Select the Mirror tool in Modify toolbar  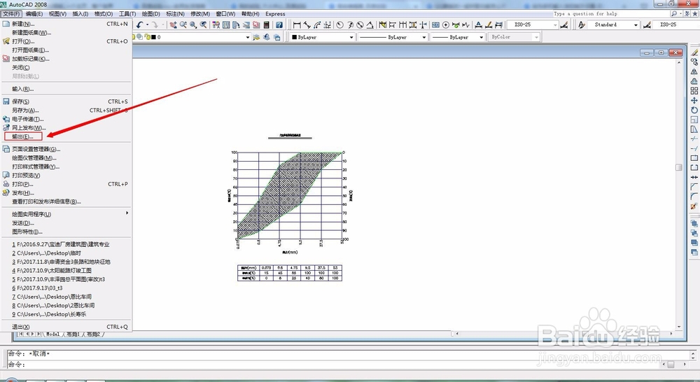point(694,71)
